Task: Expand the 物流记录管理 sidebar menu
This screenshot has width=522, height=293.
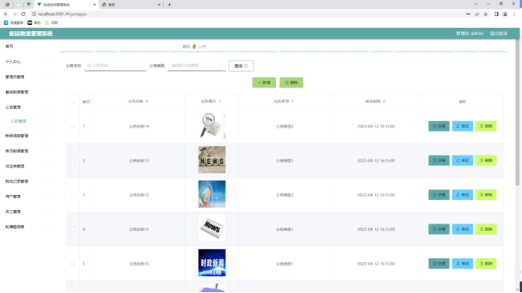Action: pyautogui.click(x=26, y=181)
